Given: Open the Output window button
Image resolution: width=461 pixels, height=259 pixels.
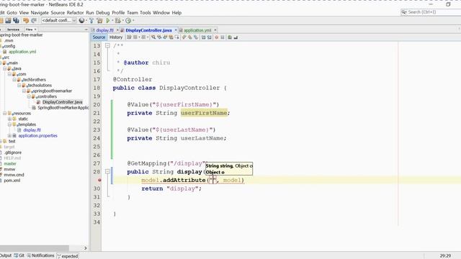Looking at the screenshot, I should click(x=5, y=255).
